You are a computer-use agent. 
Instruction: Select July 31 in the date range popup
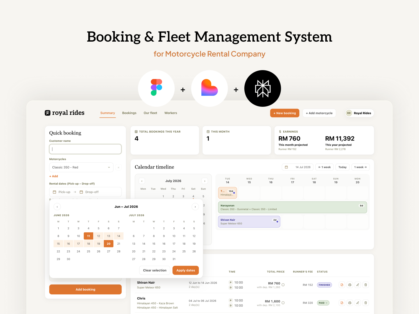coord(174,259)
